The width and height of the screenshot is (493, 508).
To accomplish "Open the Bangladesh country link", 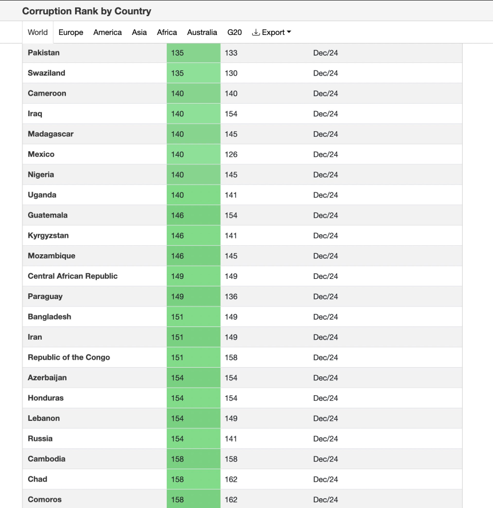I will (x=49, y=317).
